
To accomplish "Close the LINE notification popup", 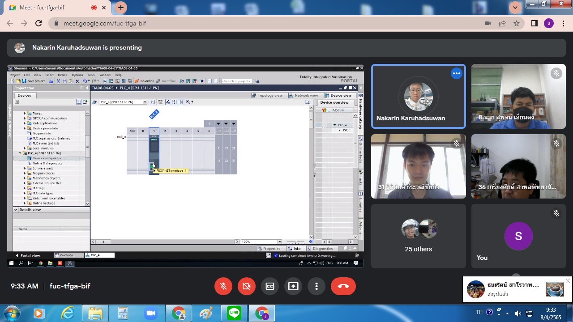I will tap(568, 281).
